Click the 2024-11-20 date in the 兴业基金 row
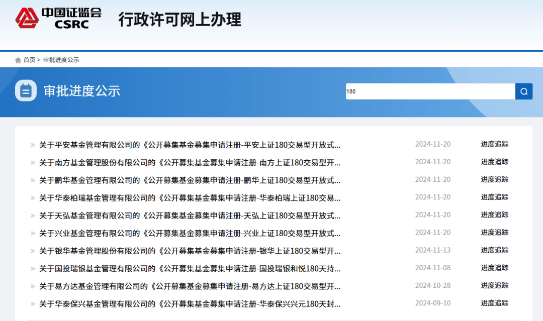 tap(433, 232)
